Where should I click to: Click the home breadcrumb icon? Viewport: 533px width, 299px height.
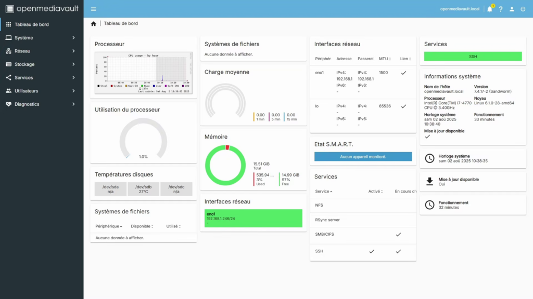tap(94, 23)
